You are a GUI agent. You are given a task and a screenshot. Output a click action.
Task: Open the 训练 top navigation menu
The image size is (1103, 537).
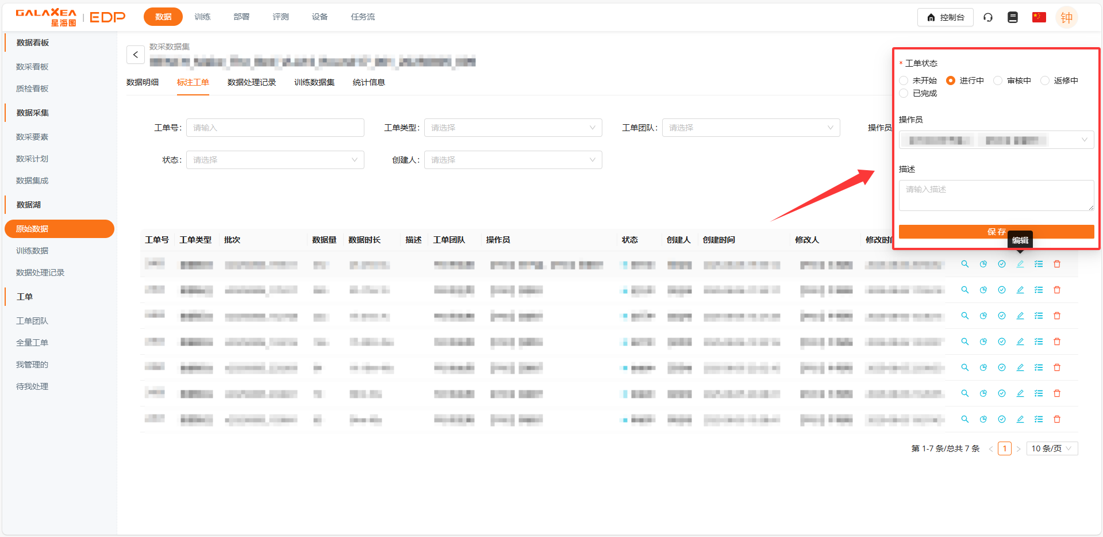point(202,17)
